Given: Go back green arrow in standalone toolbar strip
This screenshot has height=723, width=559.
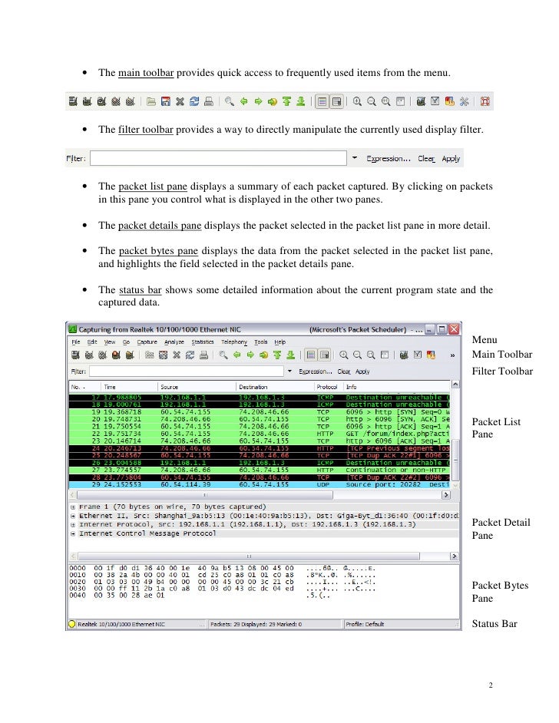Looking at the screenshot, I should coord(244,101).
